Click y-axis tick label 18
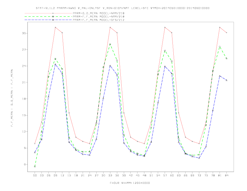The width and height of the screenshot is (247, 191). (24, 99)
